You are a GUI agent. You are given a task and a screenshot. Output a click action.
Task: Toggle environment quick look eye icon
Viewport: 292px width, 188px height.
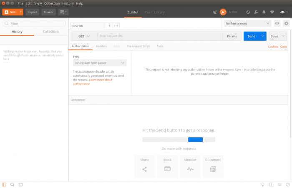(x=277, y=24)
